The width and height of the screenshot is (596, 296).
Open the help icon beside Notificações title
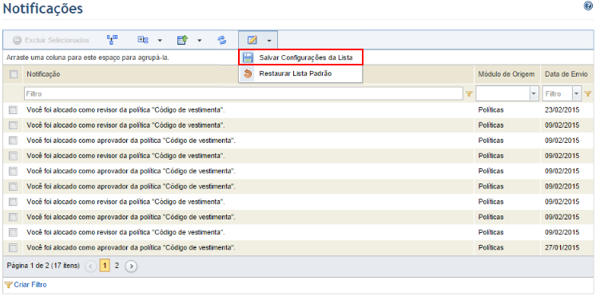click(x=588, y=6)
